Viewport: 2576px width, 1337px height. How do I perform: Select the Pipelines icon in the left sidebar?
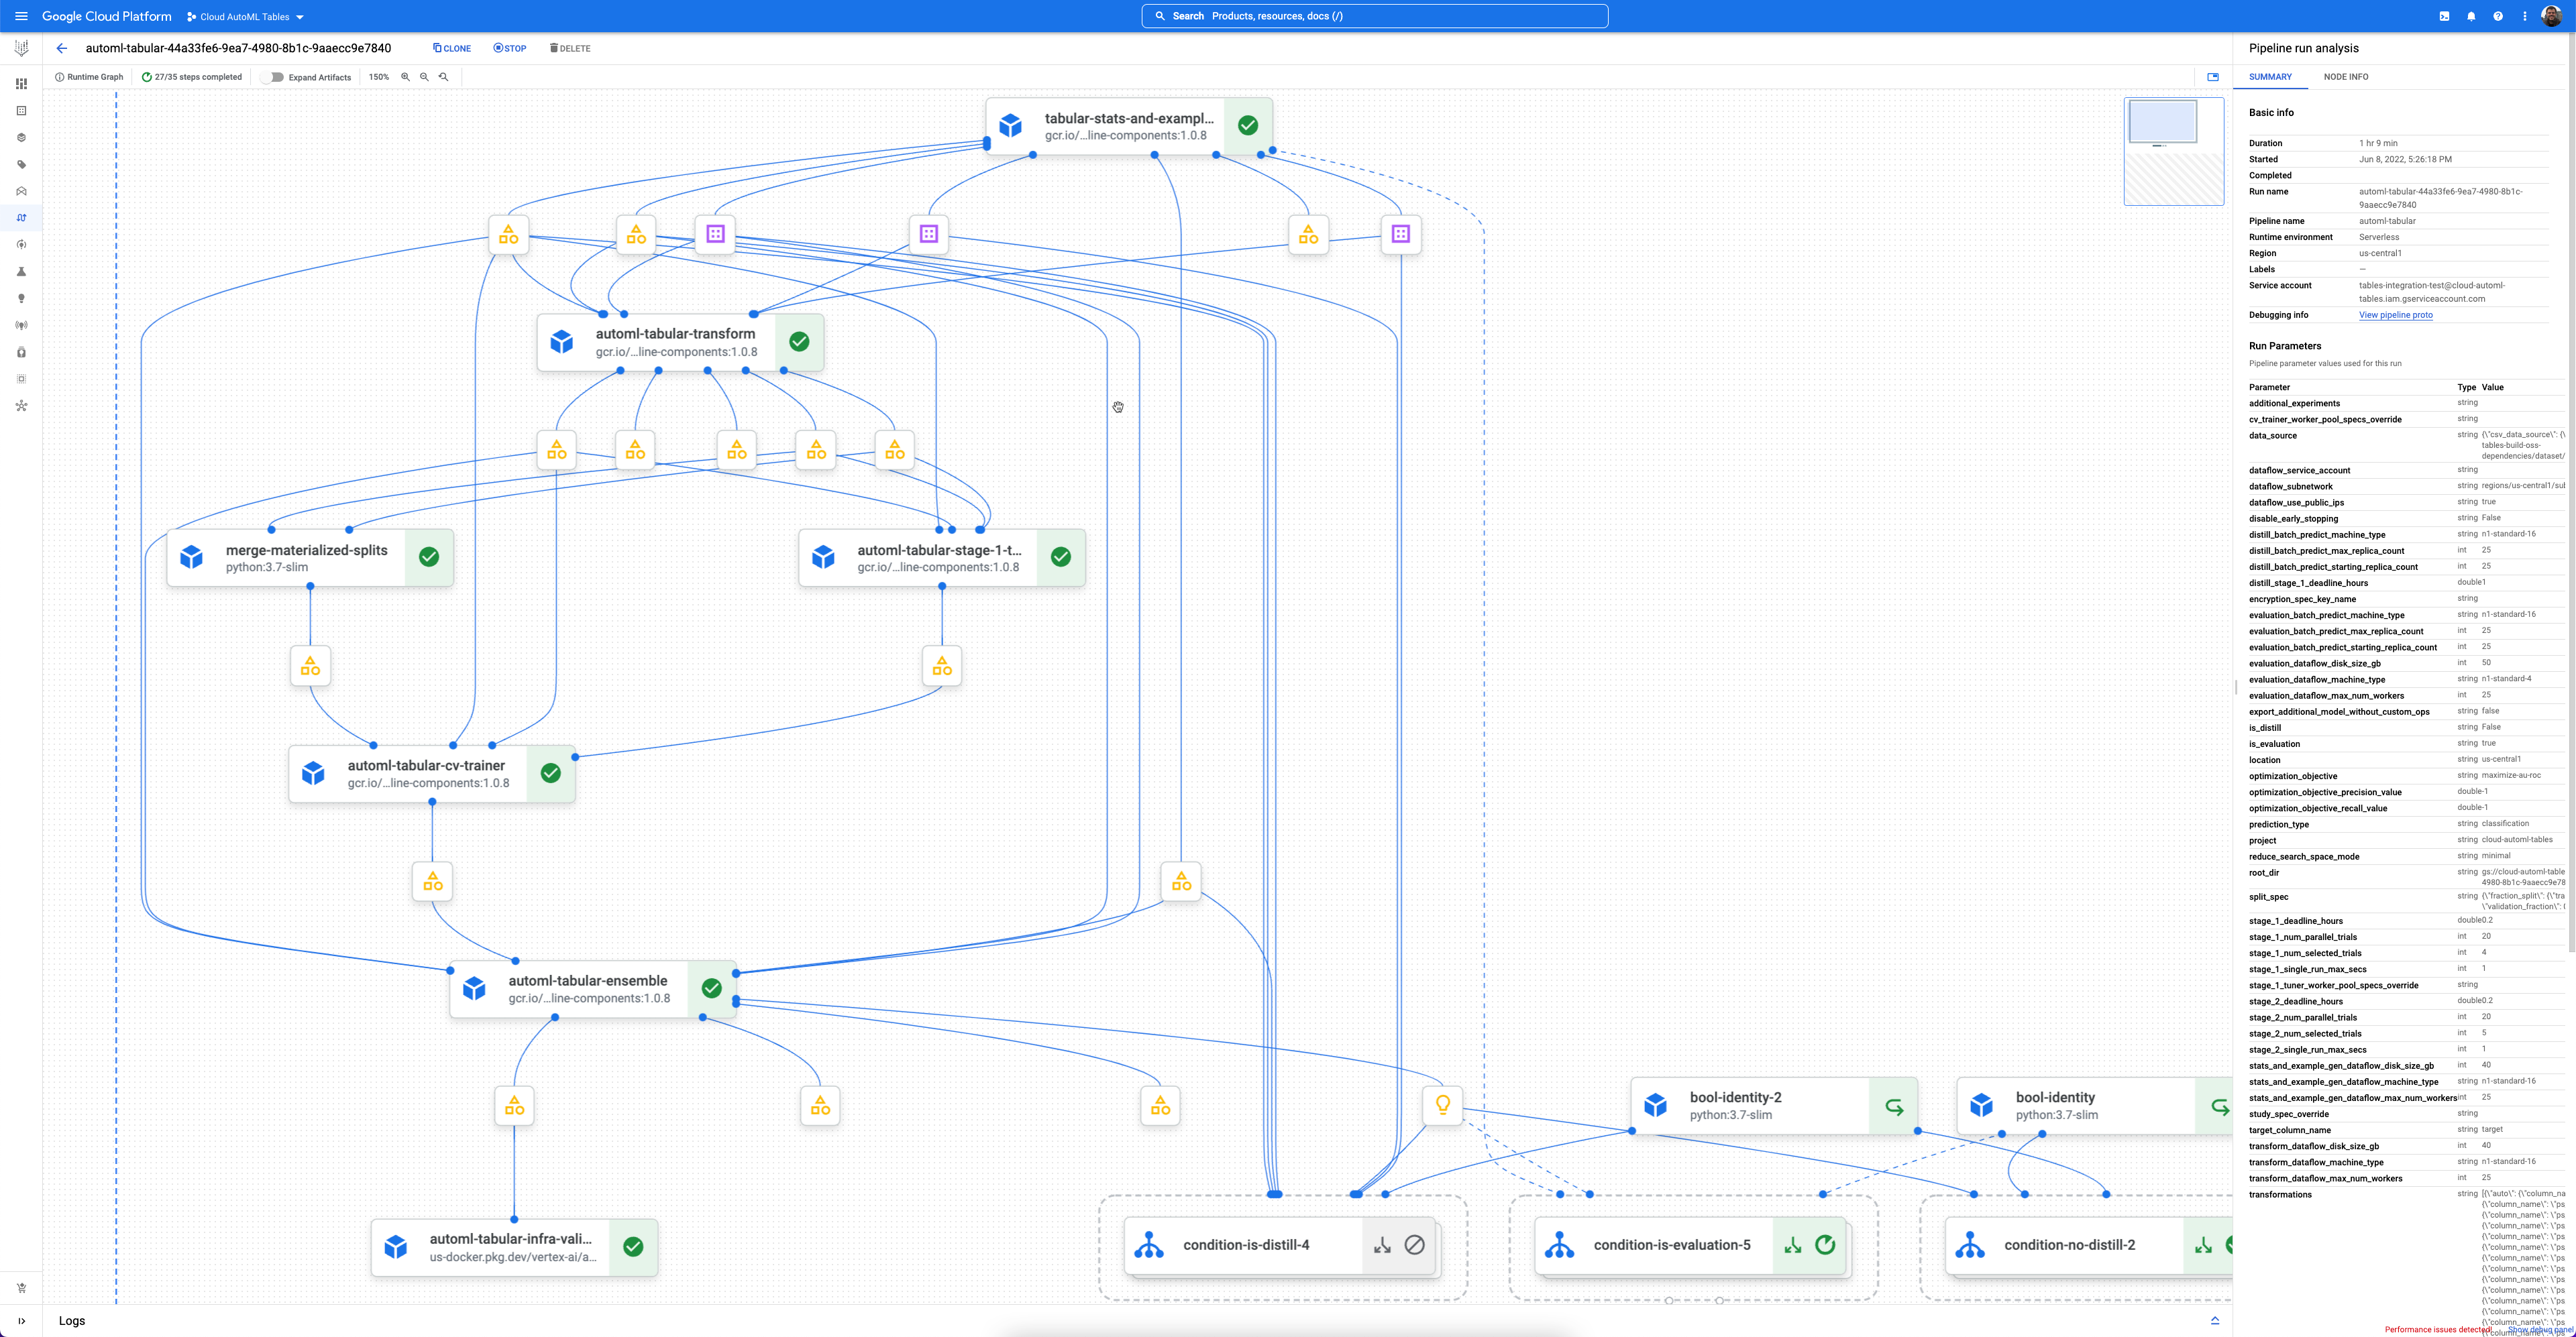[20, 217]
